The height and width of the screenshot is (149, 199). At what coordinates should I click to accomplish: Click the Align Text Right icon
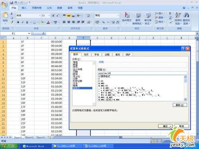(73, 22)
